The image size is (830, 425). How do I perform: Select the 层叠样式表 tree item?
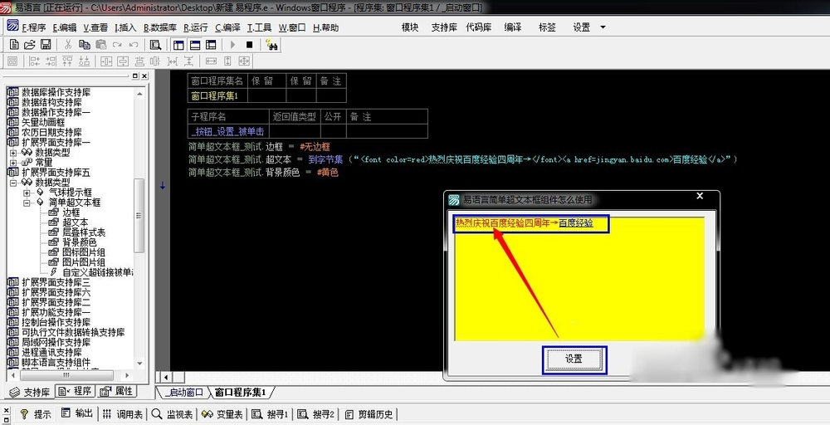point(84,232)
